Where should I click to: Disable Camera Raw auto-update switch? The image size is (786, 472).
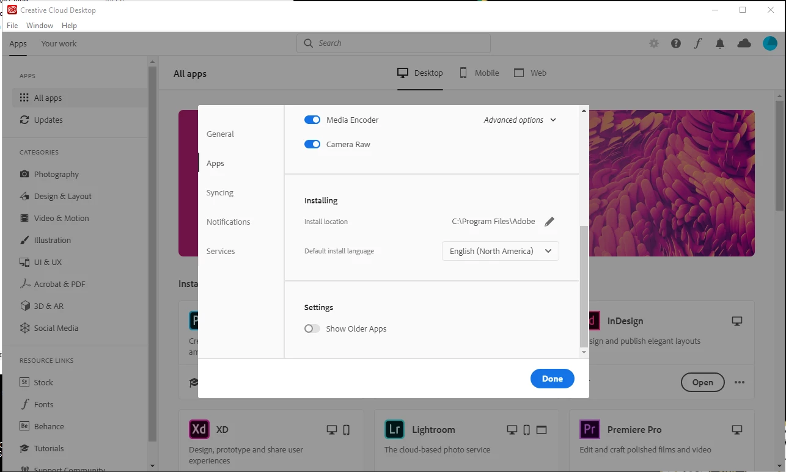[312, 144]
